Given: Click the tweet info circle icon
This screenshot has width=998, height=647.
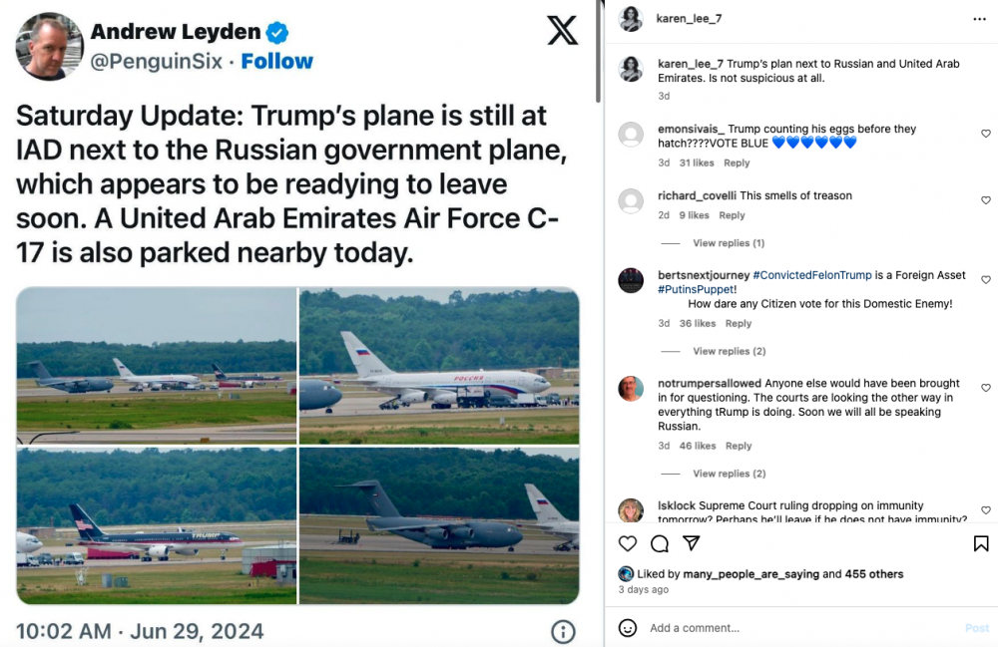Looking at the screenshot, I should pyautogui.click(x=563, y=631).
